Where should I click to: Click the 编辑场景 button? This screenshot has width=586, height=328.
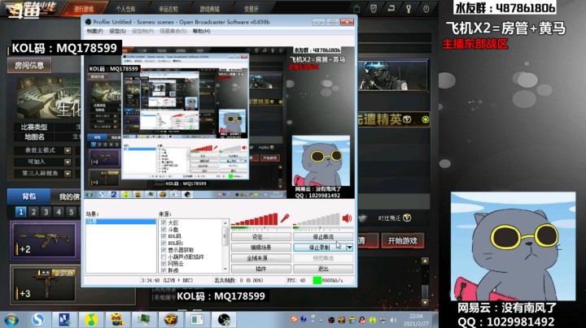(261, 247)
